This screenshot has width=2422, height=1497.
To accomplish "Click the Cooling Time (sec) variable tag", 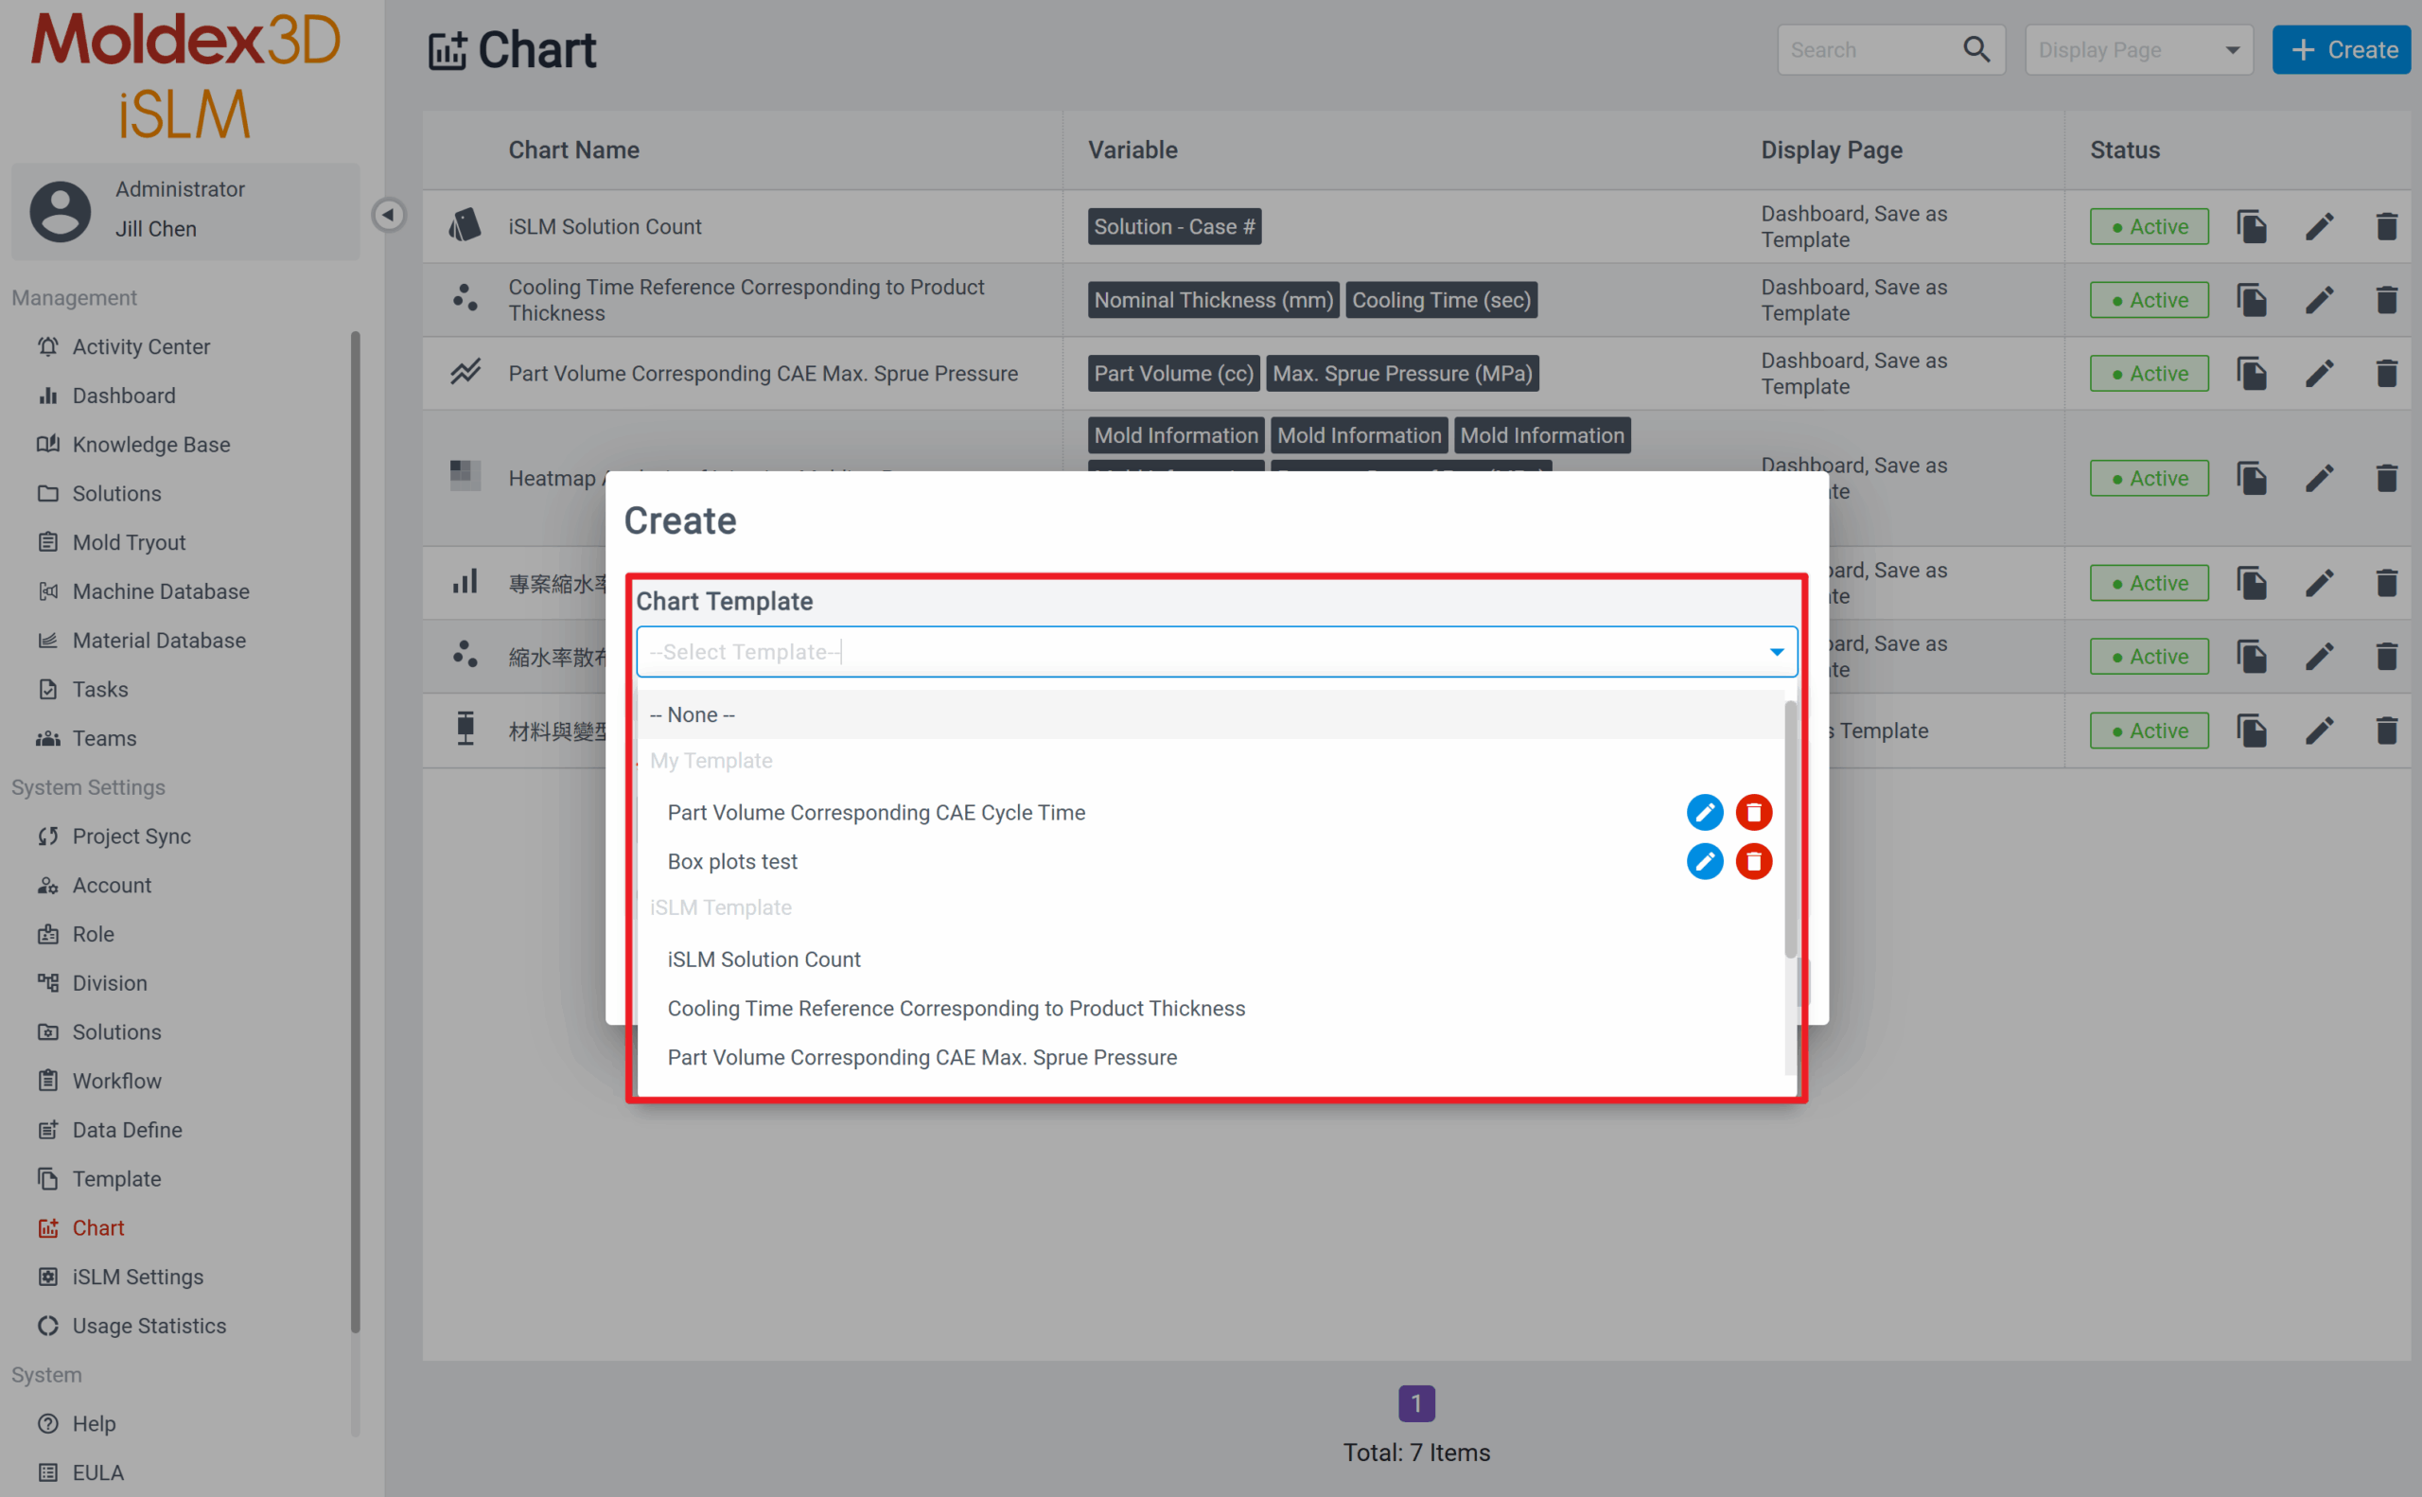I will click(x=1441, y=300).
